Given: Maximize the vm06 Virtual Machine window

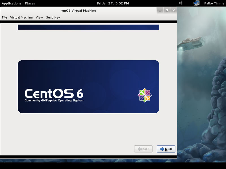Looking at the screenshot, I should 167,10.
